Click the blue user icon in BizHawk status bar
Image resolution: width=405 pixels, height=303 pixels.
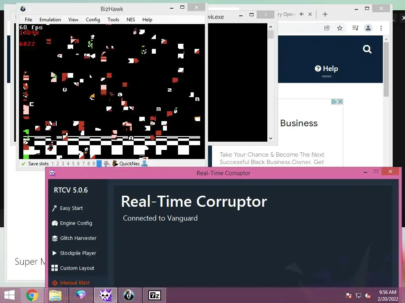point(144,163)
